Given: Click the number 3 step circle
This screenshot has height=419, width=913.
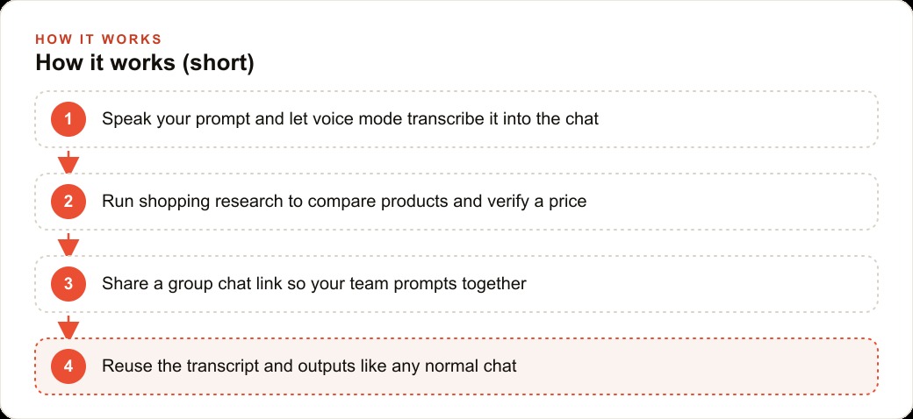Looking at the screenshot, I should [68, 284].
